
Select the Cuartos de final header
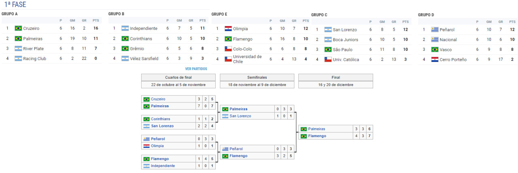coord(178,77)
